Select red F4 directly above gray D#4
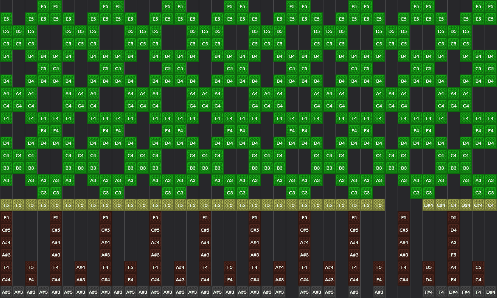Screen dimensions: 497x298 tap(454, 280)
